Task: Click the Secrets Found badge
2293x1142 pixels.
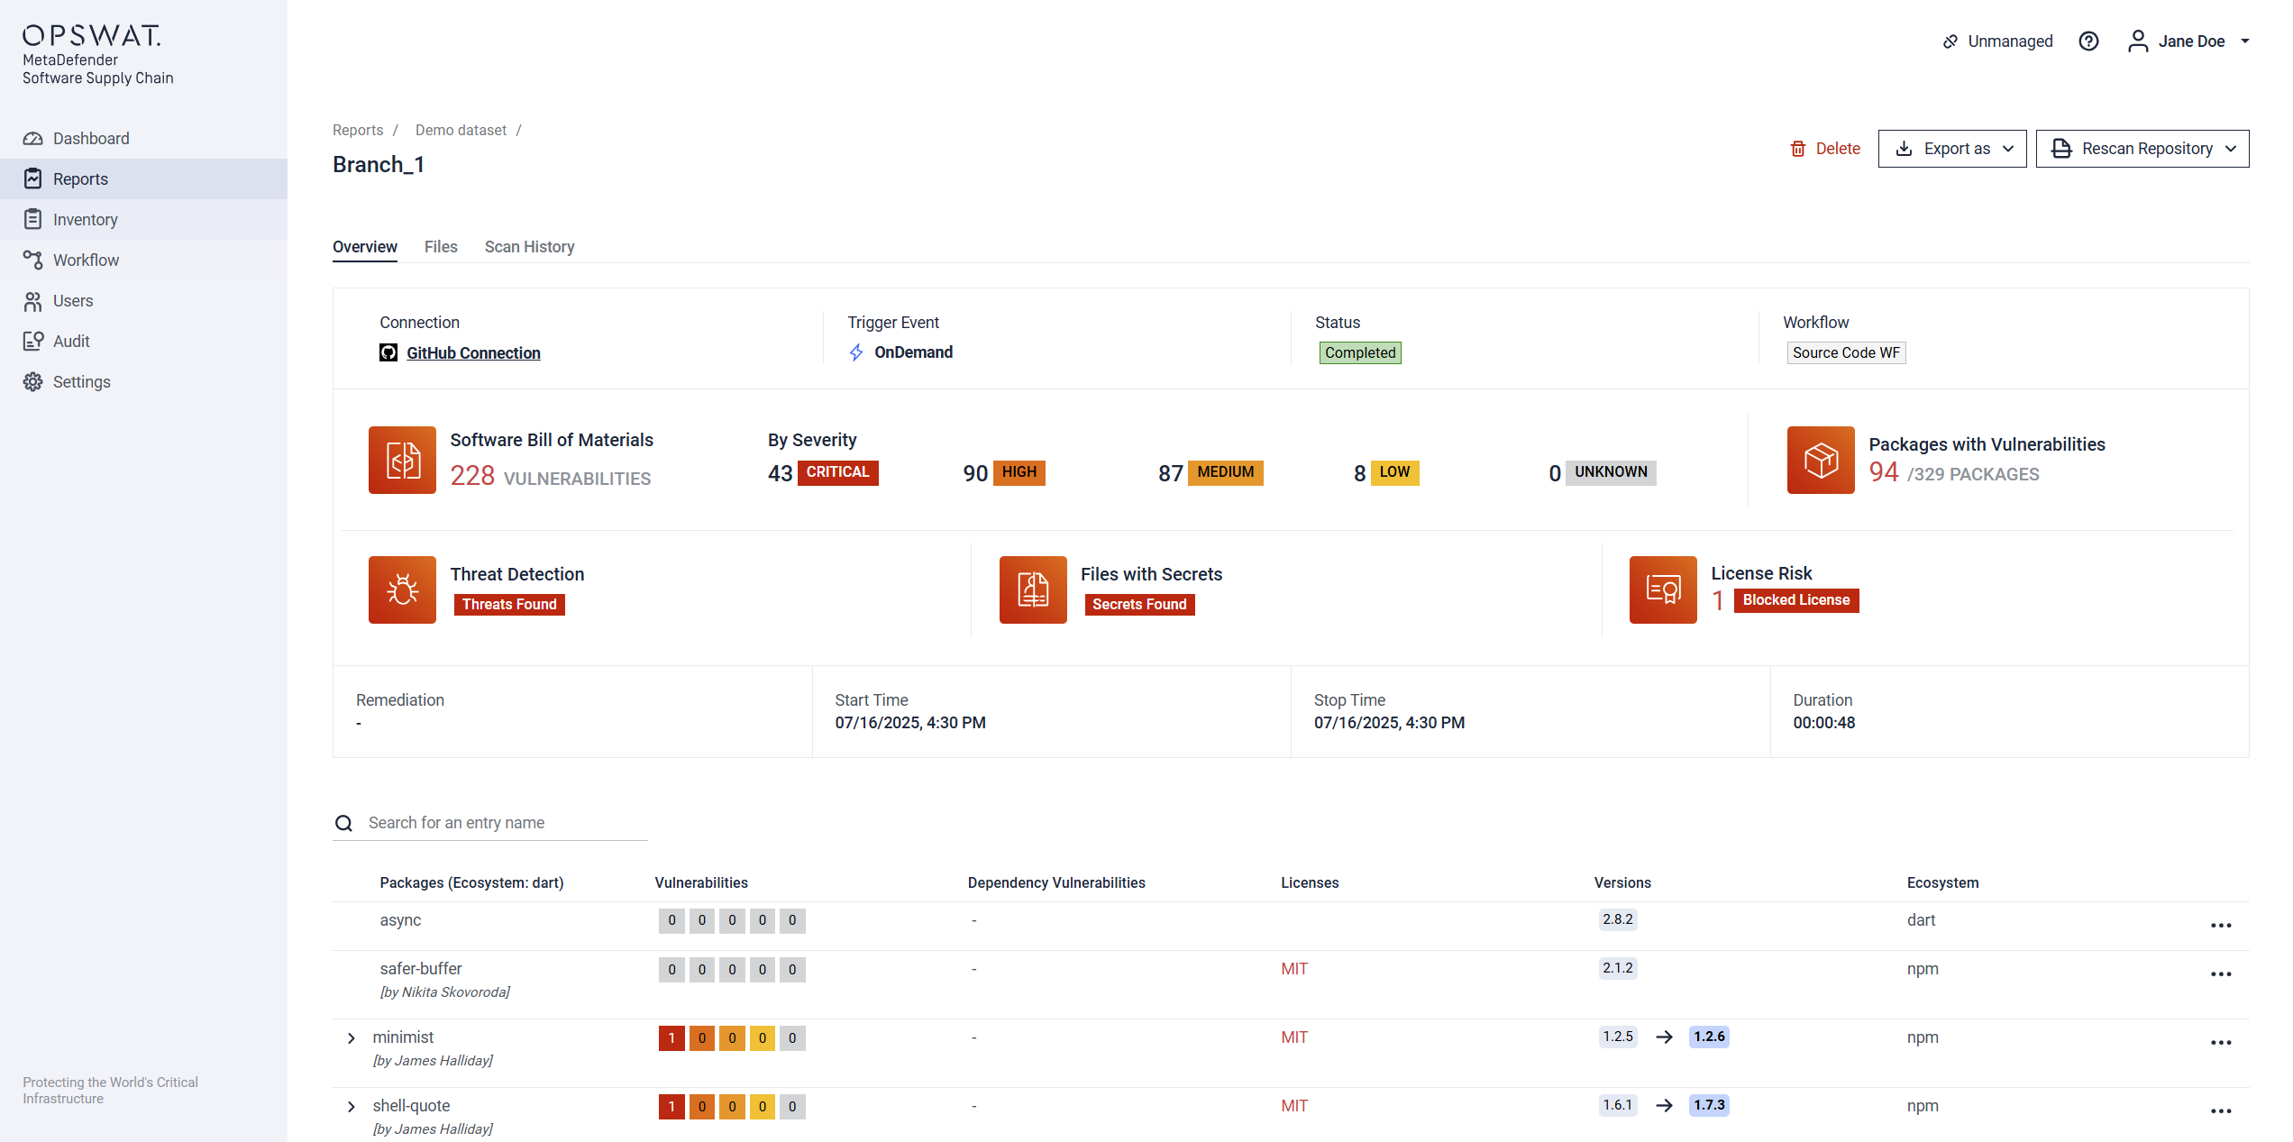Action: (1139, 605)
